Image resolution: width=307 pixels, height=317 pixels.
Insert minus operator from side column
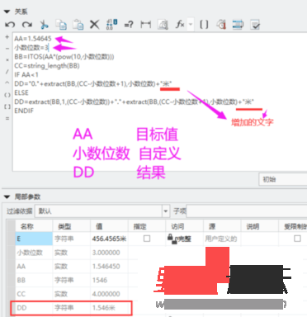7,49
